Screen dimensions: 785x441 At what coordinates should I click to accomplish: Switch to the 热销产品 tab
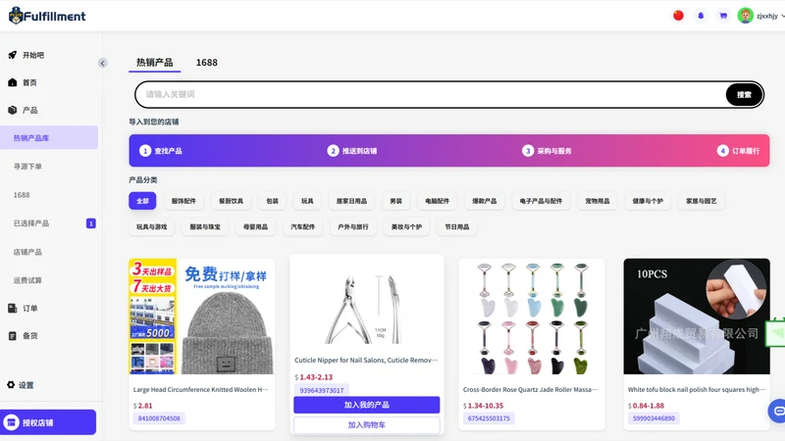point(155,63)
